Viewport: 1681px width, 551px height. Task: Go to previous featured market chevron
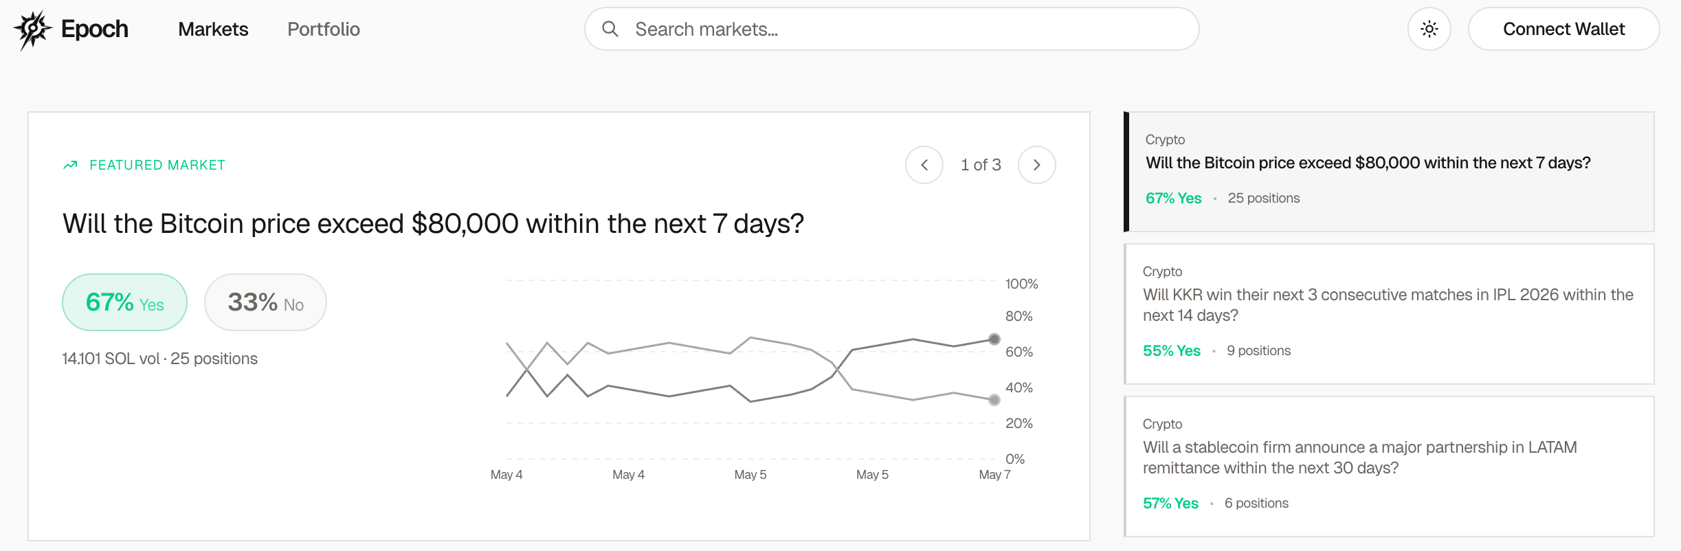(x=924, y=165)
